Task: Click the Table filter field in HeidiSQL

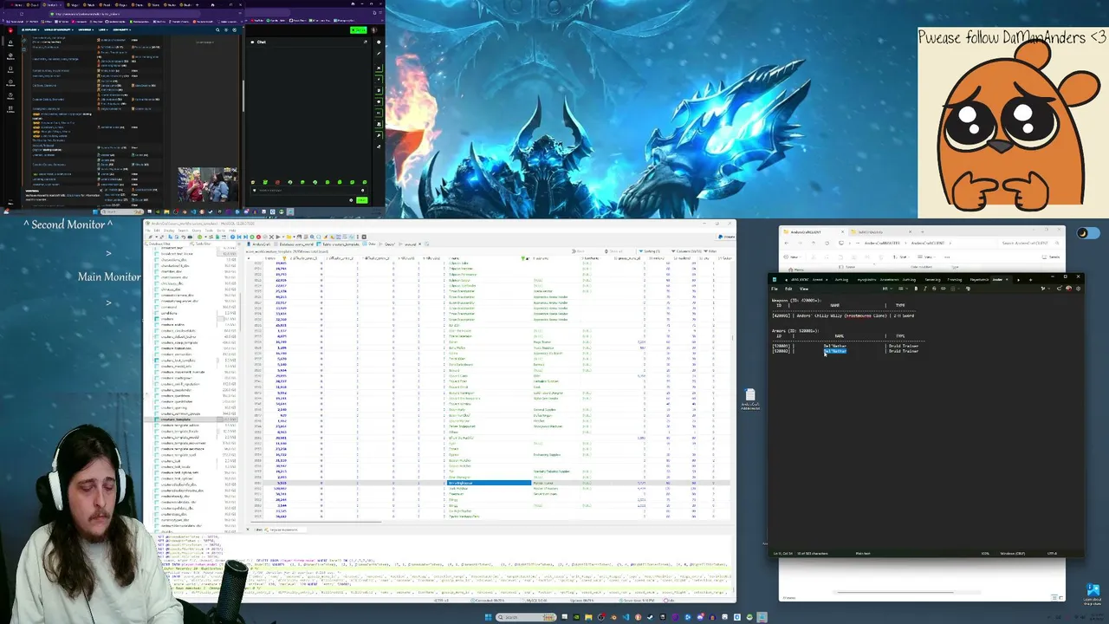Action: click(214, 244)
